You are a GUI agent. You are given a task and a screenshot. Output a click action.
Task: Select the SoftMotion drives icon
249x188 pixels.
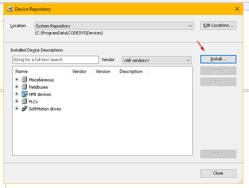tap(24, 109)
